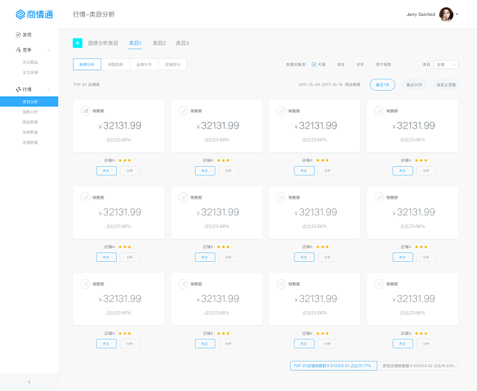Collapse the 竞争 sidebar section chevron

click(x=49, y=50)
